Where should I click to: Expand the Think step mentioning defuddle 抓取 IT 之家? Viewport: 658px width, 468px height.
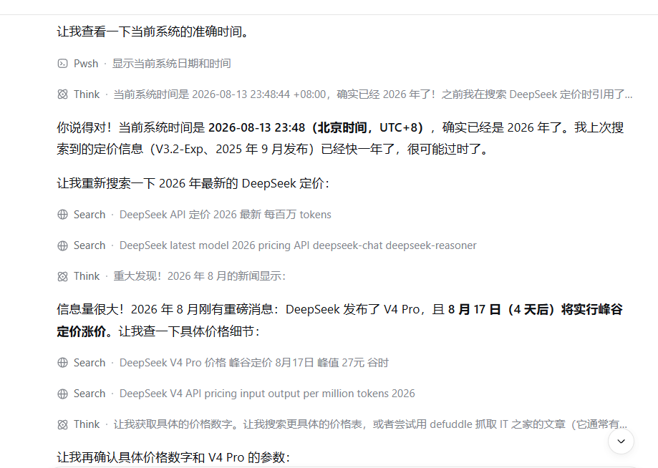[342, 424]
